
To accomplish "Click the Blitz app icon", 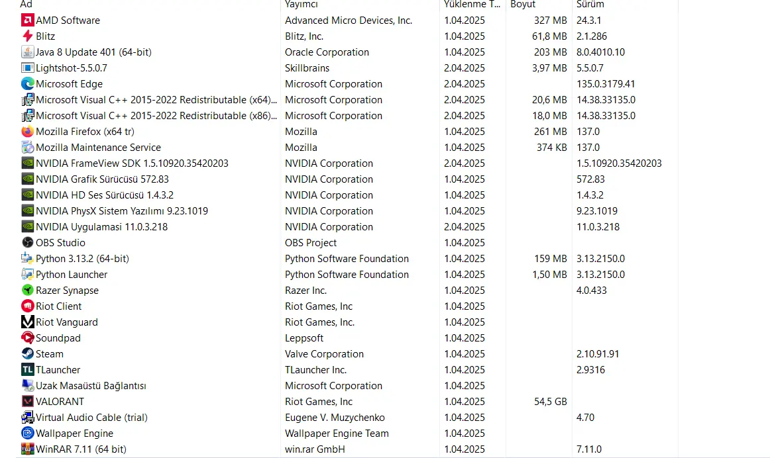I will (28, 36).
